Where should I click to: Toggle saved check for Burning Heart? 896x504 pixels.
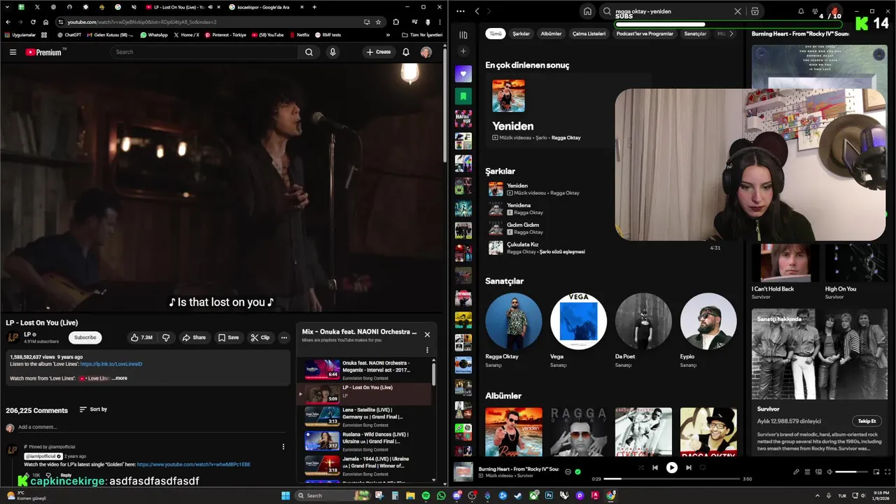pos(577,472)
